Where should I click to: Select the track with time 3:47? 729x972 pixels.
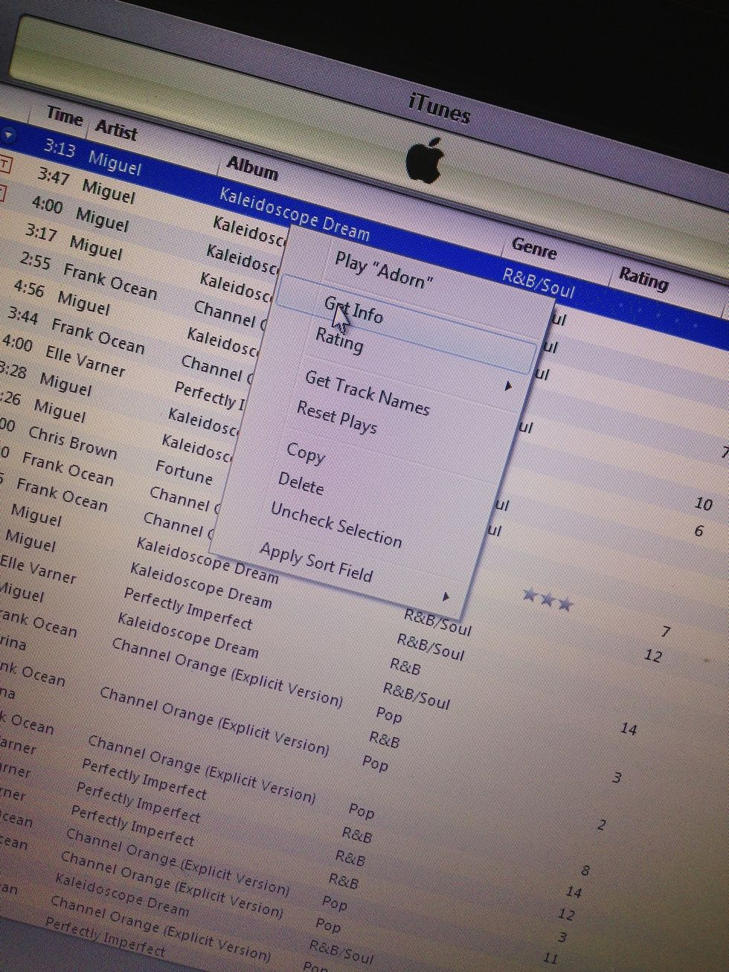point(53,176)
